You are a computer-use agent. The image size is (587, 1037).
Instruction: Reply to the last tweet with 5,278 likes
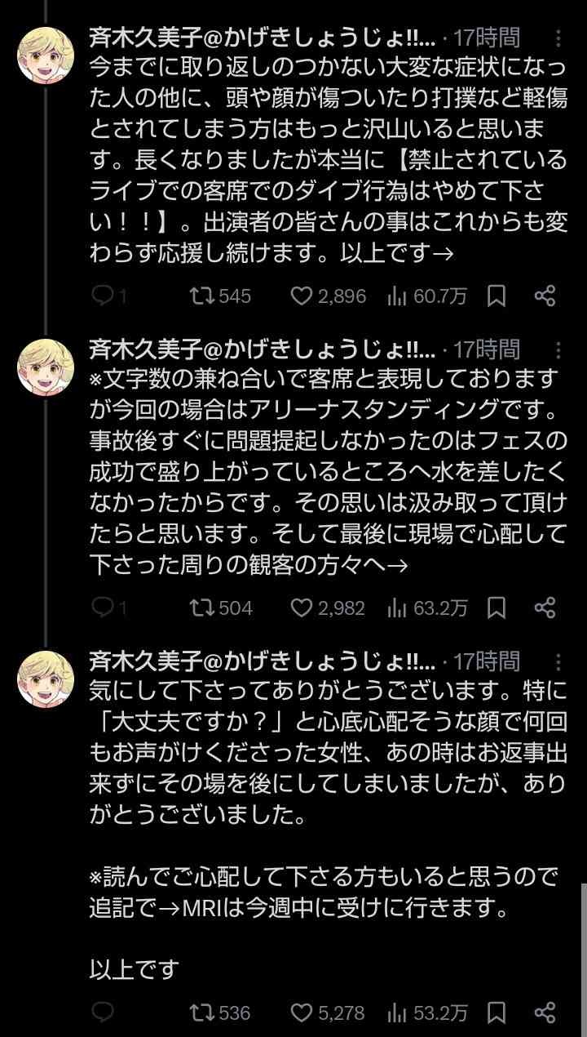point(103,1013)
